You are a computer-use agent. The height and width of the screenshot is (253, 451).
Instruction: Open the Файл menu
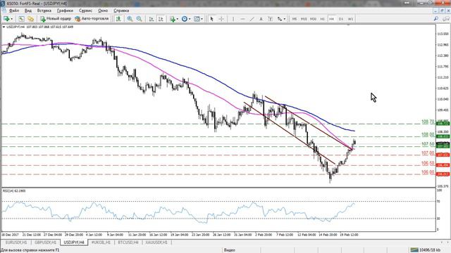(x=14, y=11)
